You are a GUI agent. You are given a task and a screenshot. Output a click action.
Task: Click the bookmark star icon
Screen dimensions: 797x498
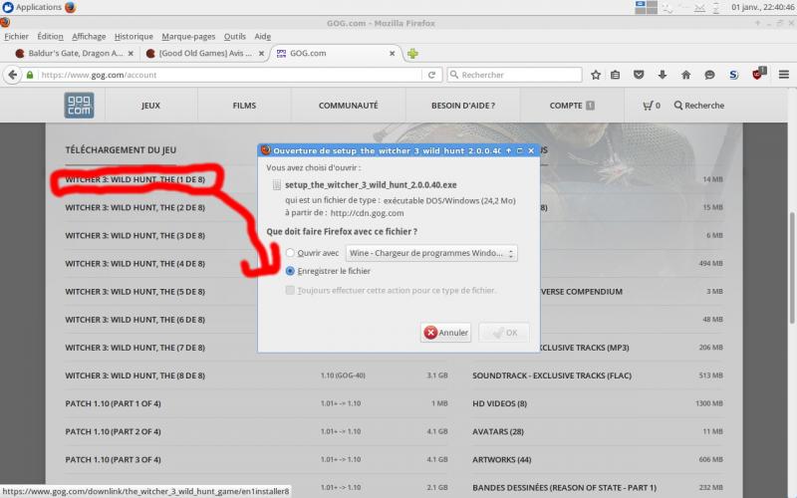point(596,75)
